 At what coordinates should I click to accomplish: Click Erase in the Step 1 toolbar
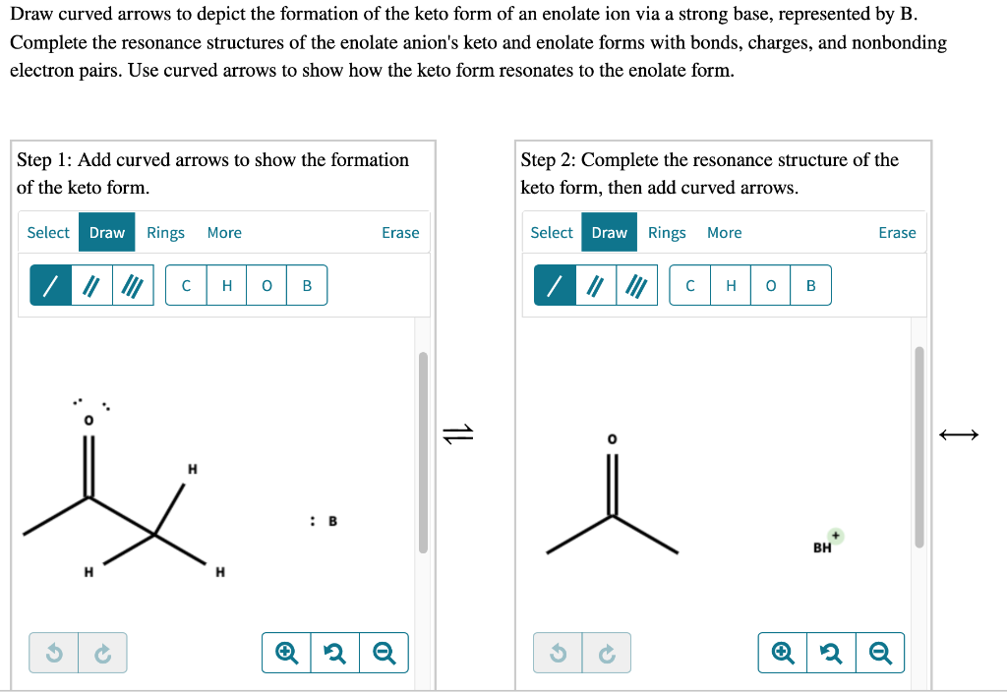pos(400,232)
